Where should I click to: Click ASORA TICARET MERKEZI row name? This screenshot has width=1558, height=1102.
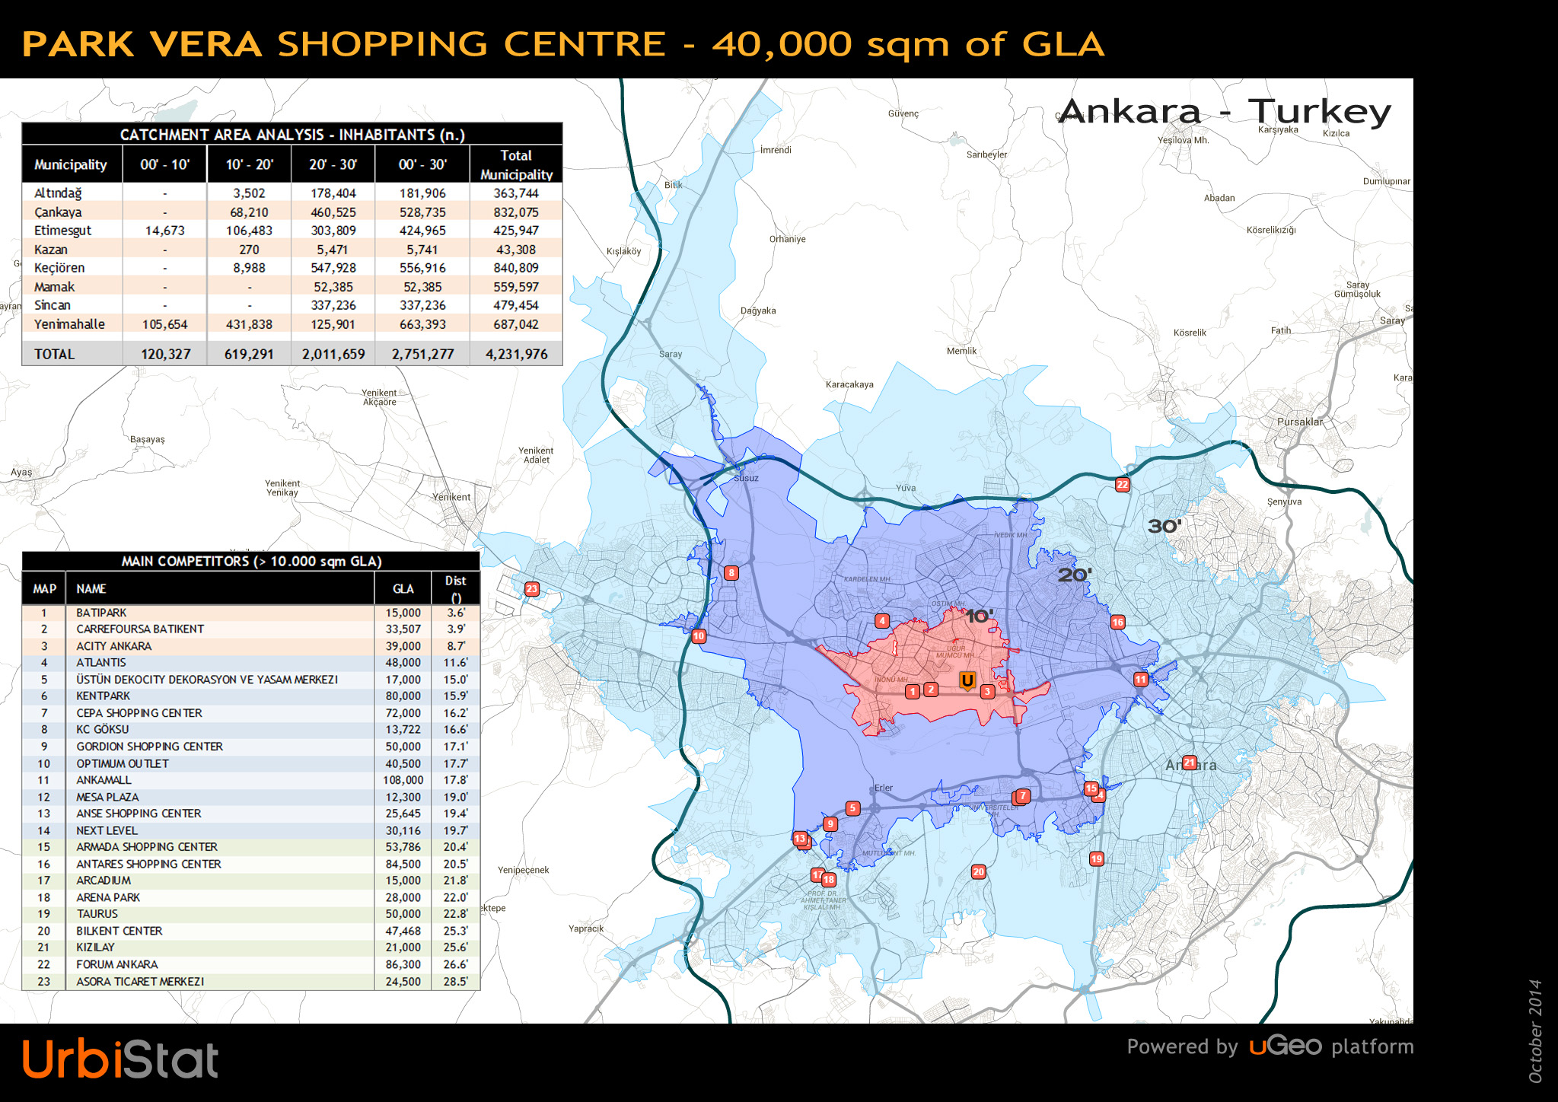coord(140,981)
